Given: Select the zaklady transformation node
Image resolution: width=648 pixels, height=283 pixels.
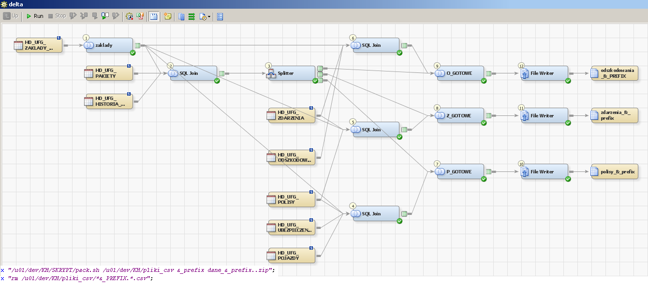Looking at the screenshot, I should 108,45.
